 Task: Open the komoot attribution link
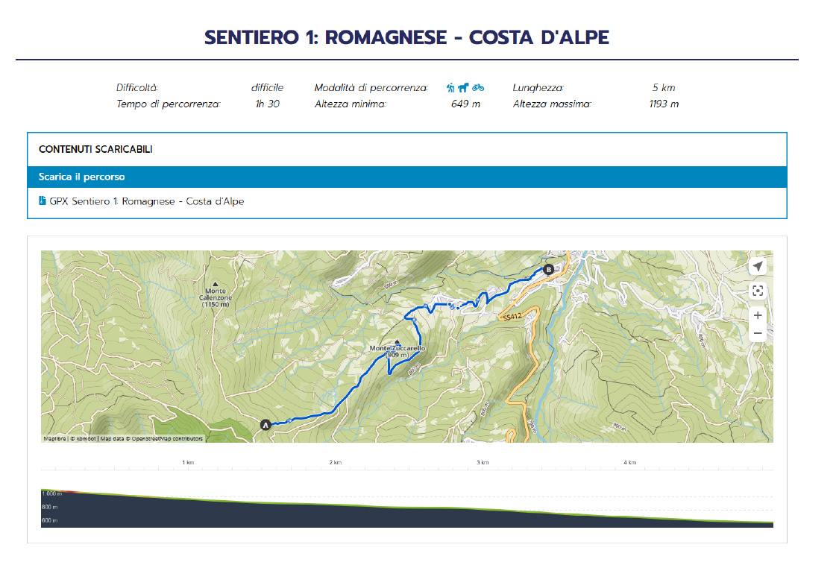coord(84,439)
